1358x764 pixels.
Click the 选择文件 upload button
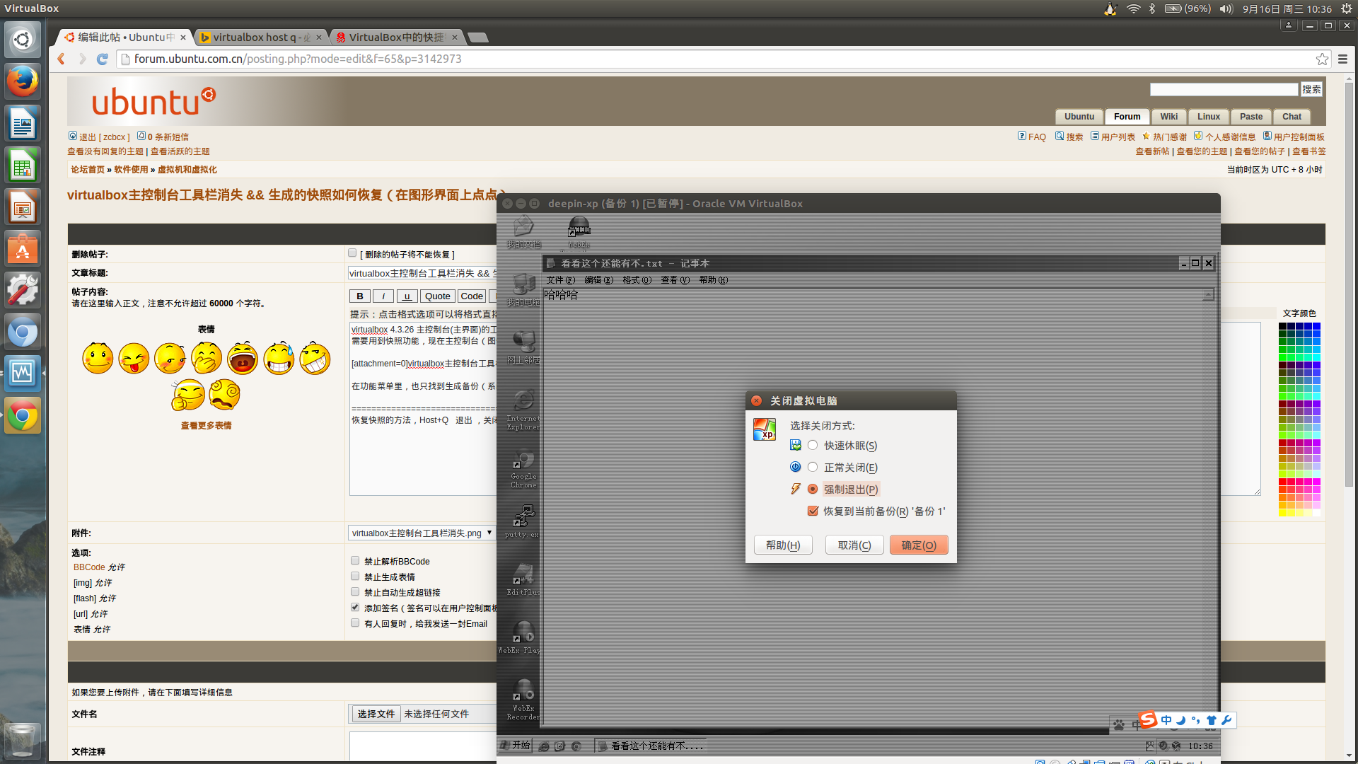(x=376, y=714)
